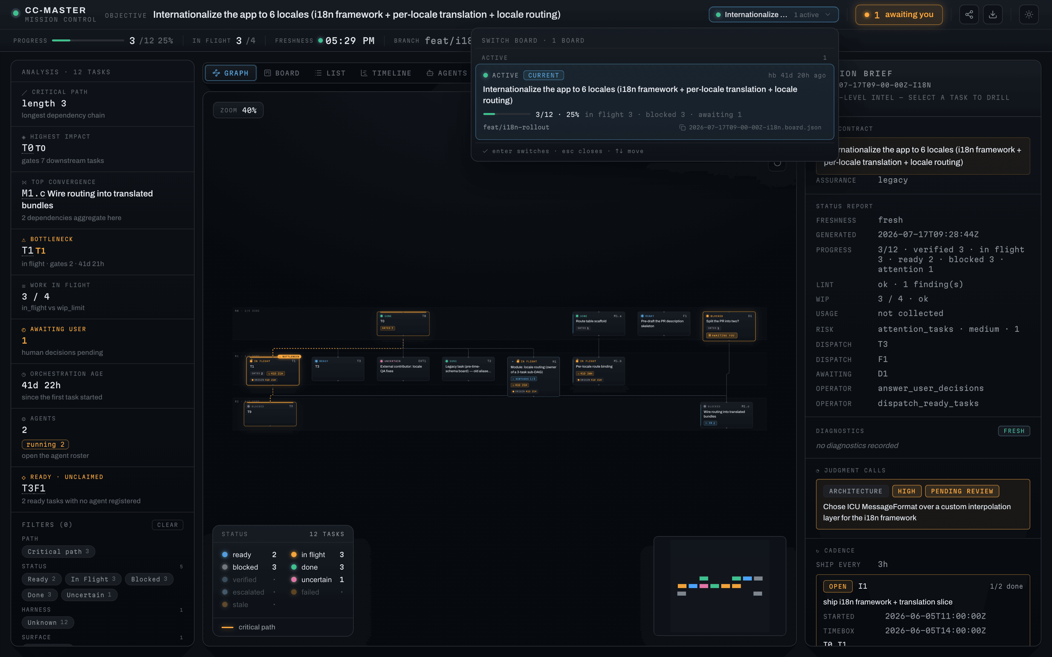Click the OPEN badge on cadence I1

(838, 587)
